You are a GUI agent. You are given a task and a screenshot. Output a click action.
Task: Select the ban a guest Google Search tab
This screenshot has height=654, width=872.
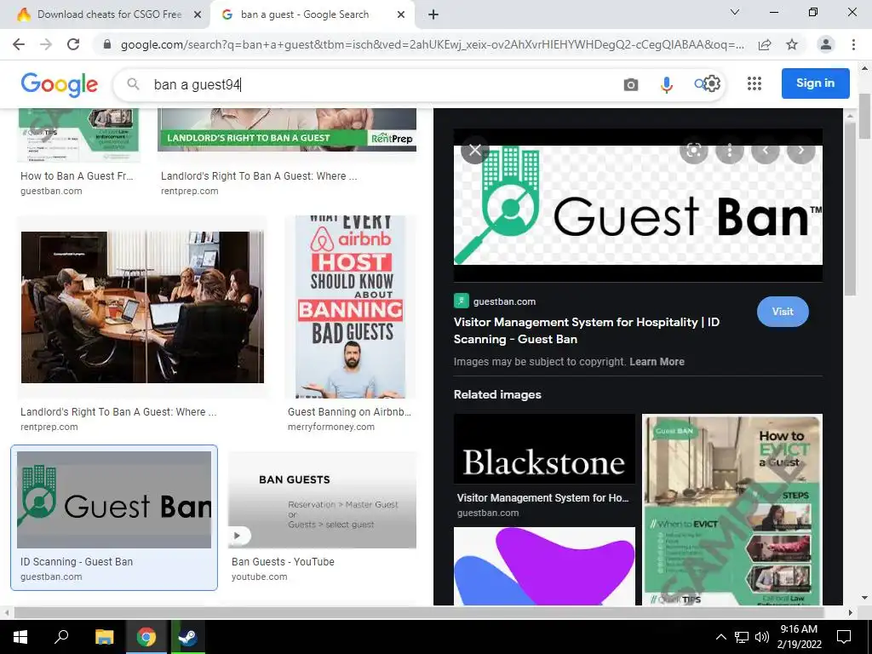coord(312,14)
